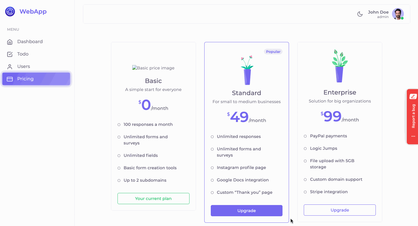Click the Your current plan button
418x226 pixels.
(153, 199)
